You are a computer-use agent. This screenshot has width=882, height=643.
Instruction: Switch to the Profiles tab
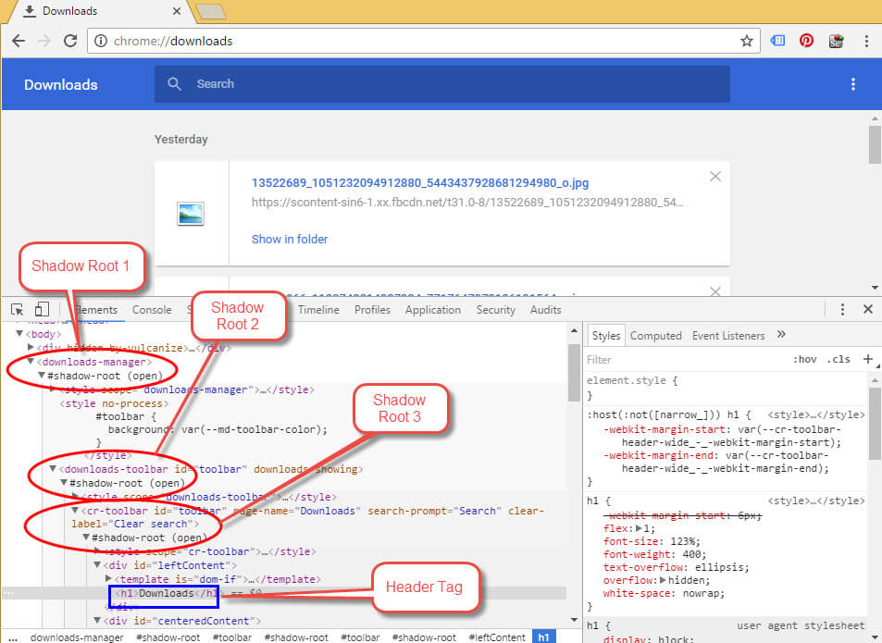point(372,310)
